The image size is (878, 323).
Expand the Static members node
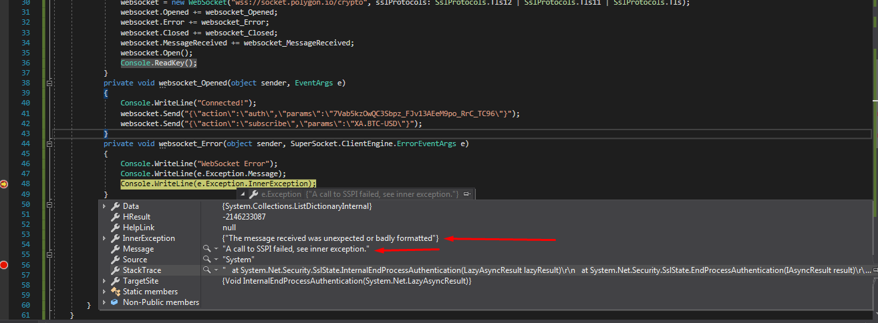(x=104, y=292)
